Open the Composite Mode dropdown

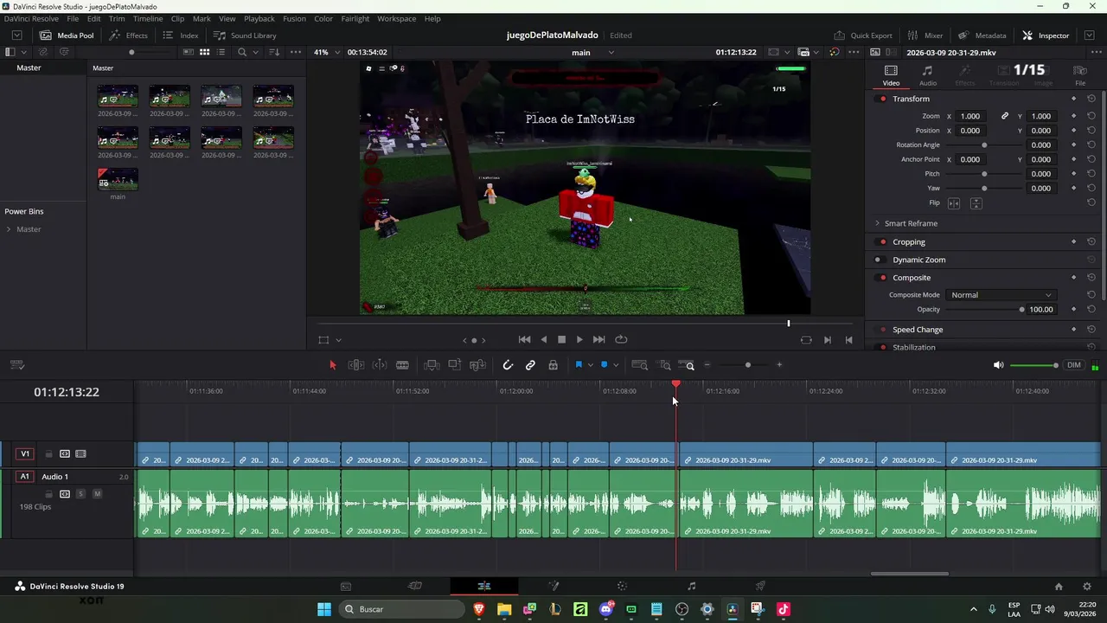coord(1001,295)
